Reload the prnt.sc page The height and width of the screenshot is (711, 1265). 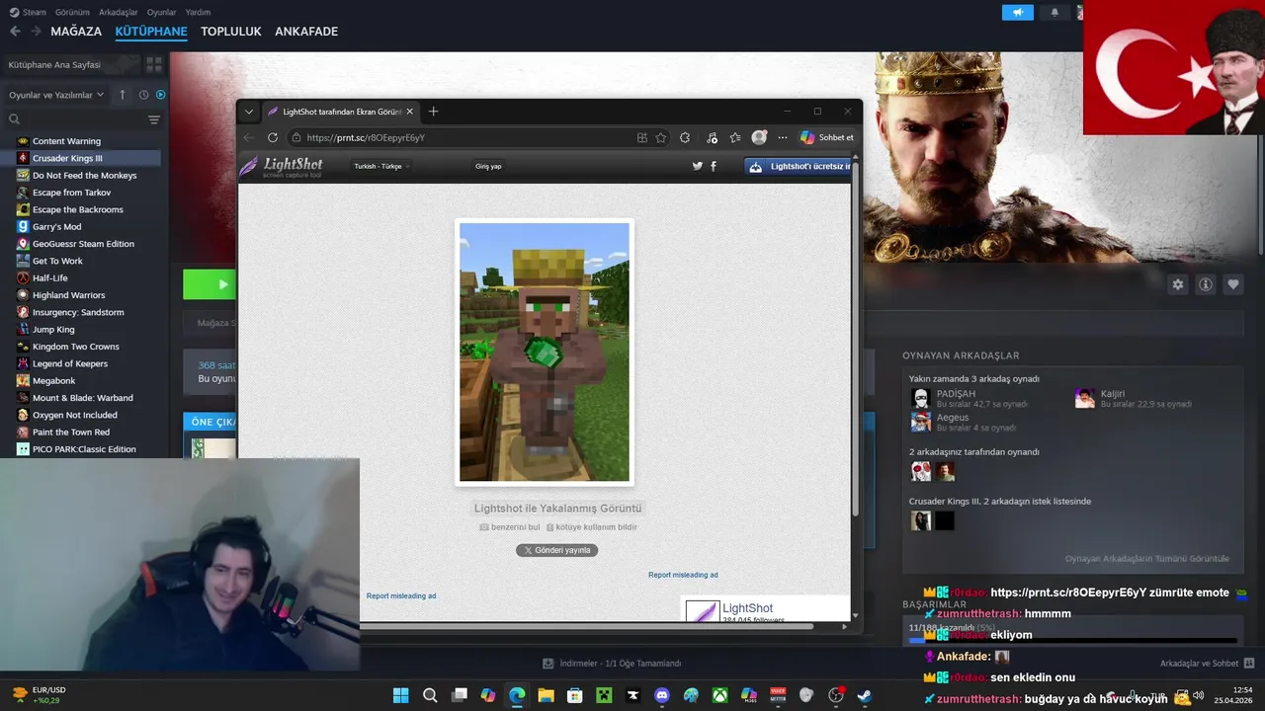pos(271,138)
